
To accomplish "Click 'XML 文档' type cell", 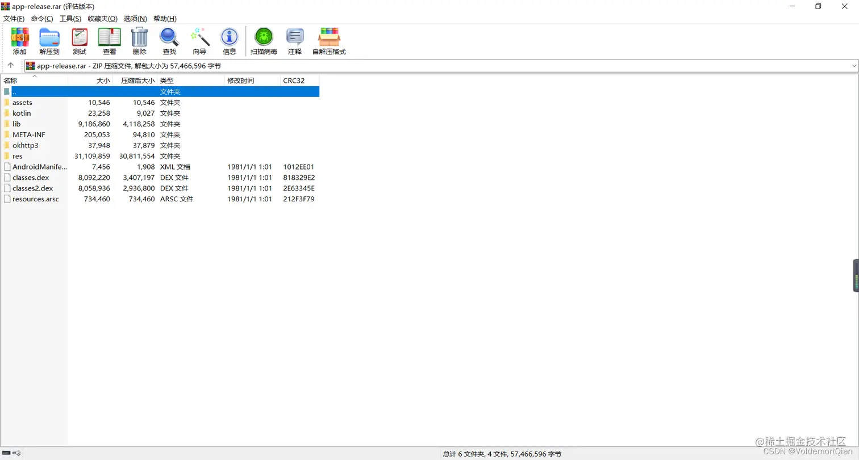I will pyautogui.click(x=175, y=167).
